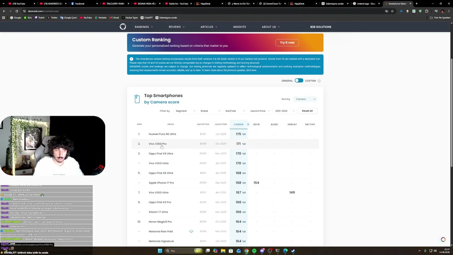
Task: Open the Vivo X300 Pro link
Action: pos(157,144)
